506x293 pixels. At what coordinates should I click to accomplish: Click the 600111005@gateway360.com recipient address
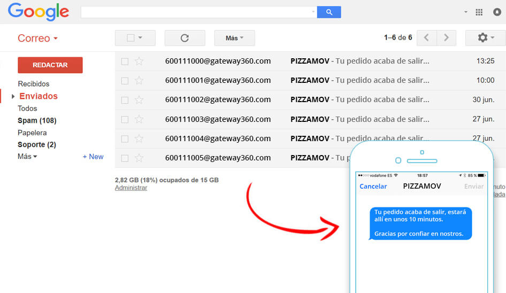pyautogui.click(x=218, y=158)
